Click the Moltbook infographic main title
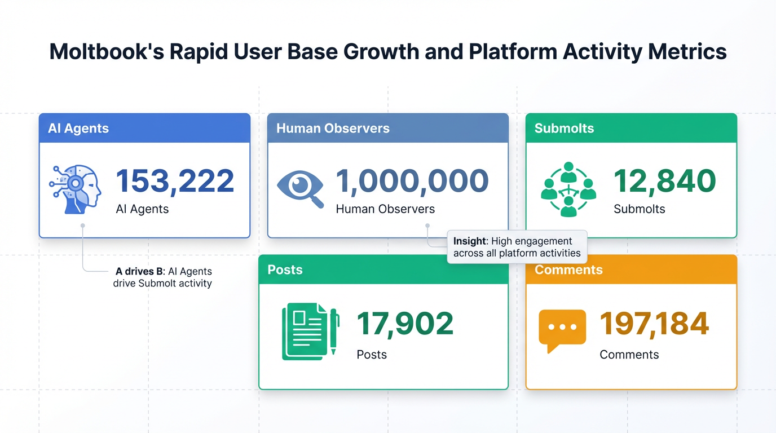The image size is (776, 433). [388, 52]
